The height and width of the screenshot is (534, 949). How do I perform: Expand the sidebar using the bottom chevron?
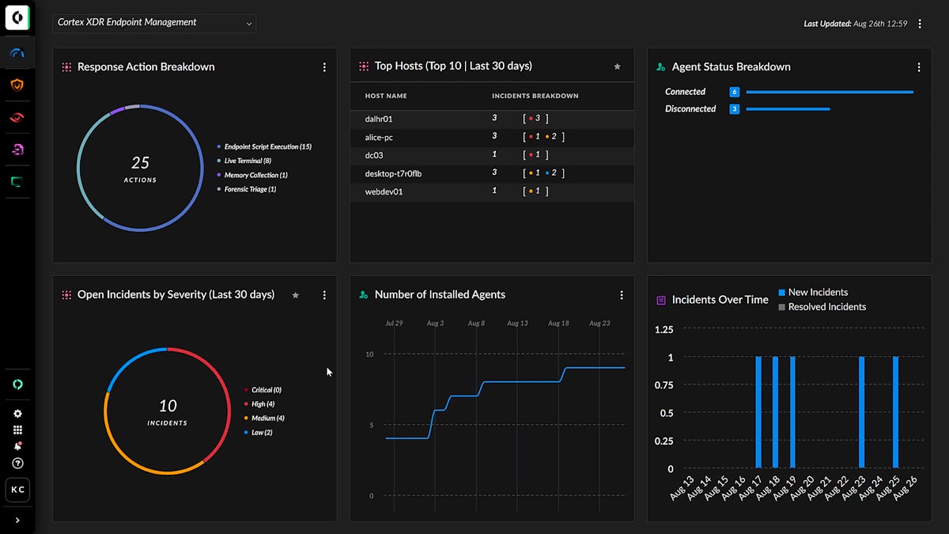click(17, 521)
